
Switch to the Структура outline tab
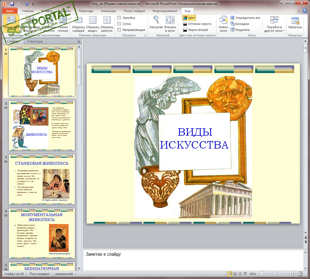click(x=35, y=41)
